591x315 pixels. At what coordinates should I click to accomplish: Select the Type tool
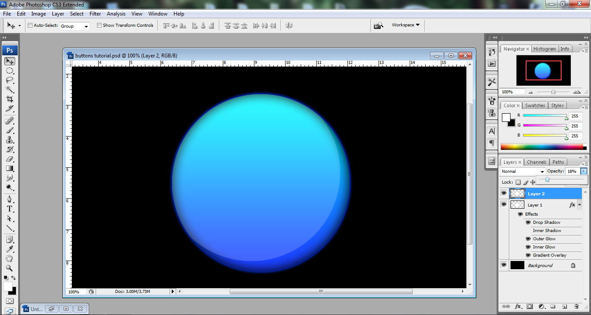pyautogui.click(x=10, y=208)
